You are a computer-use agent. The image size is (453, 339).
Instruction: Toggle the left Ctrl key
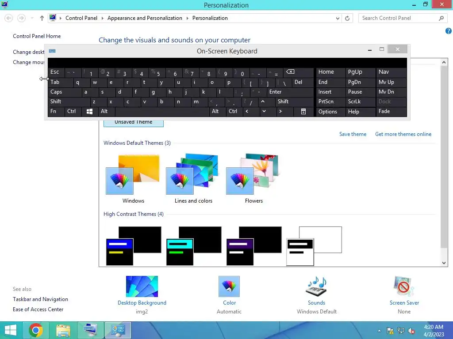(x=73, y=111)
